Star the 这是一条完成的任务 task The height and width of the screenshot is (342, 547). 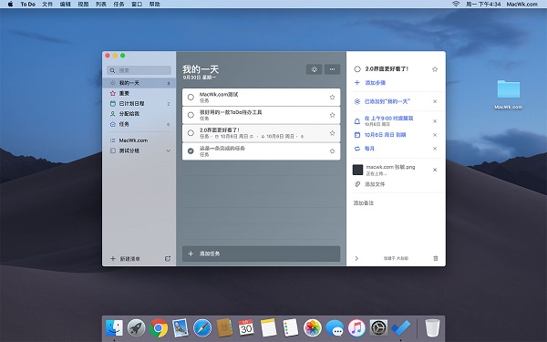(x=332, y=151)
